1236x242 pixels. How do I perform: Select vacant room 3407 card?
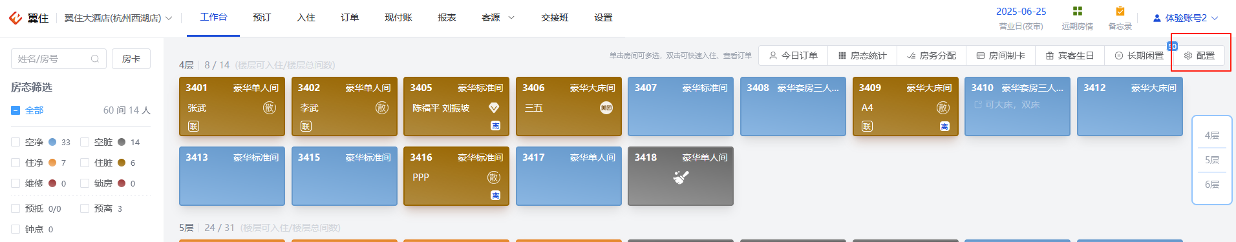click(681, 106)
